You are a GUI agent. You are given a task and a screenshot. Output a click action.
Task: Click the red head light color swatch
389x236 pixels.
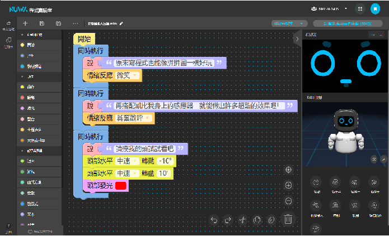click(121, 186)
